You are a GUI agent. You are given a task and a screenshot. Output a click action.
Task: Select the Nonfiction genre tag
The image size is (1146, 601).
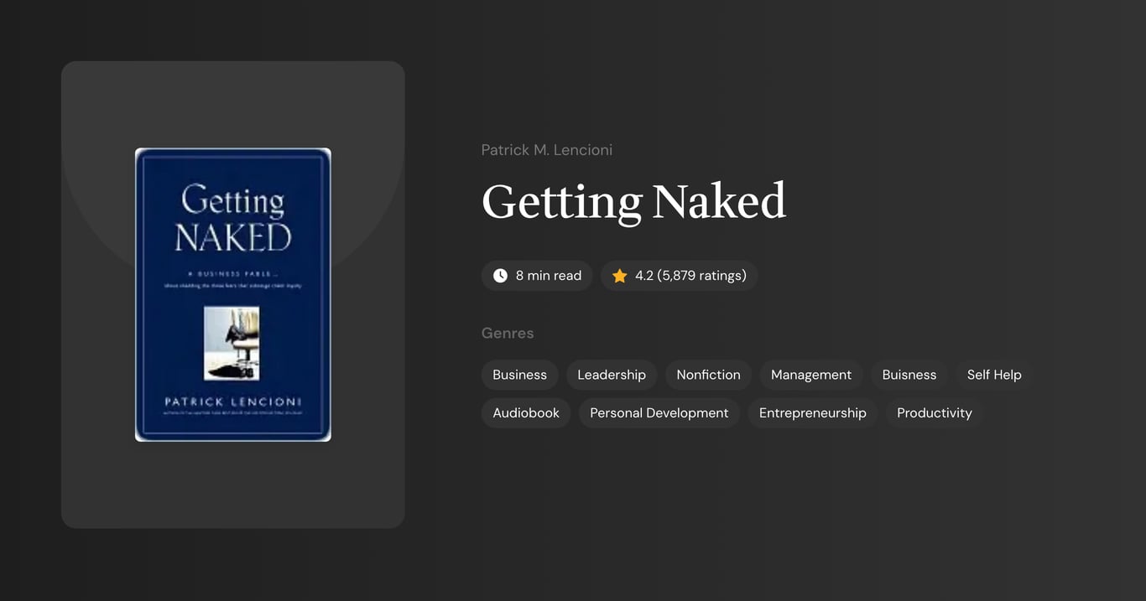[x=709, y=375]
